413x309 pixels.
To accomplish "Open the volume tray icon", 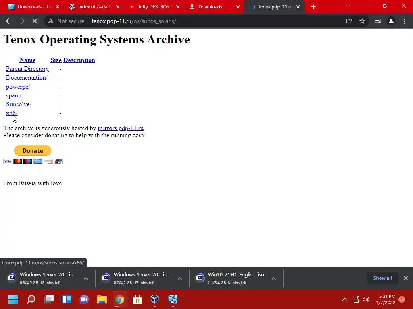I will click(x=366, y=299).
